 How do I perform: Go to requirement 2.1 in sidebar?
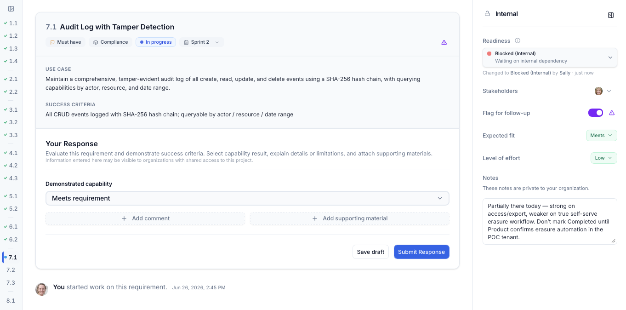pos(11,79)
